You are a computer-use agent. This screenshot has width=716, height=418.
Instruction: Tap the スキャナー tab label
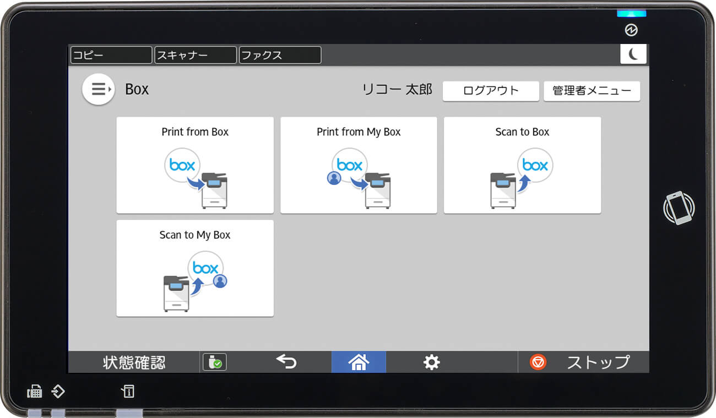(x=195, y=54)
